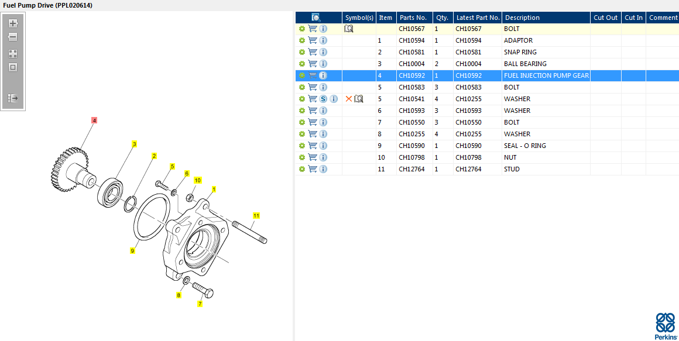Click the zoom out button on diagram toolbar
This screenshot has width=679, height=341.
(13, 37)
